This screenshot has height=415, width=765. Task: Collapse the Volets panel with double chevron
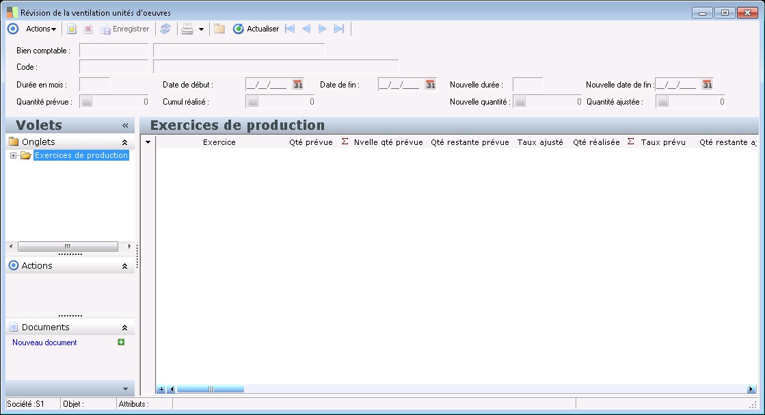click(x=125, y=125)
